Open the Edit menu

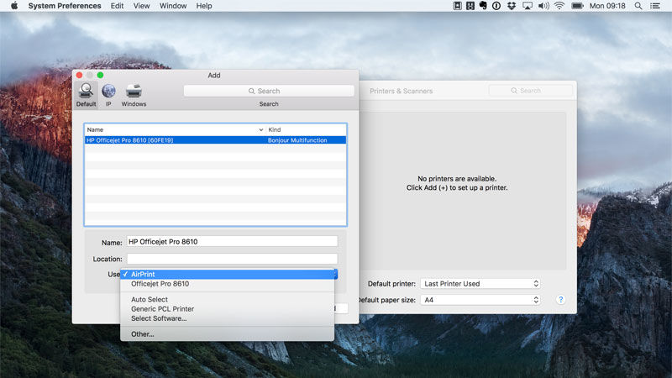[117, 6]
